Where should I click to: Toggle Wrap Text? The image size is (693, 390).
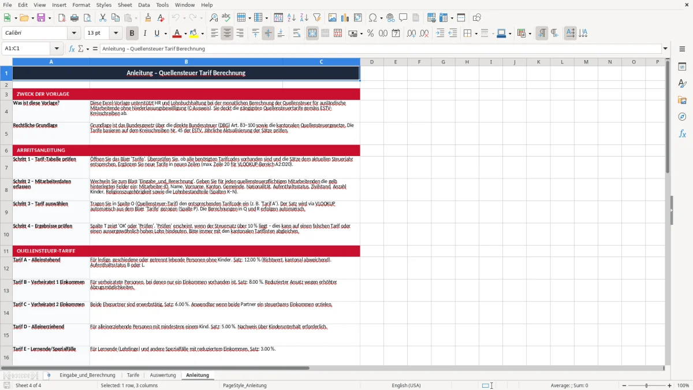tap(297, 34)
